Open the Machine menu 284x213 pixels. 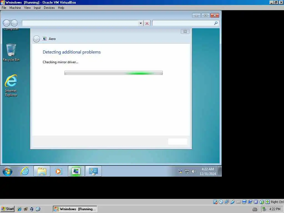pos(15,8)
